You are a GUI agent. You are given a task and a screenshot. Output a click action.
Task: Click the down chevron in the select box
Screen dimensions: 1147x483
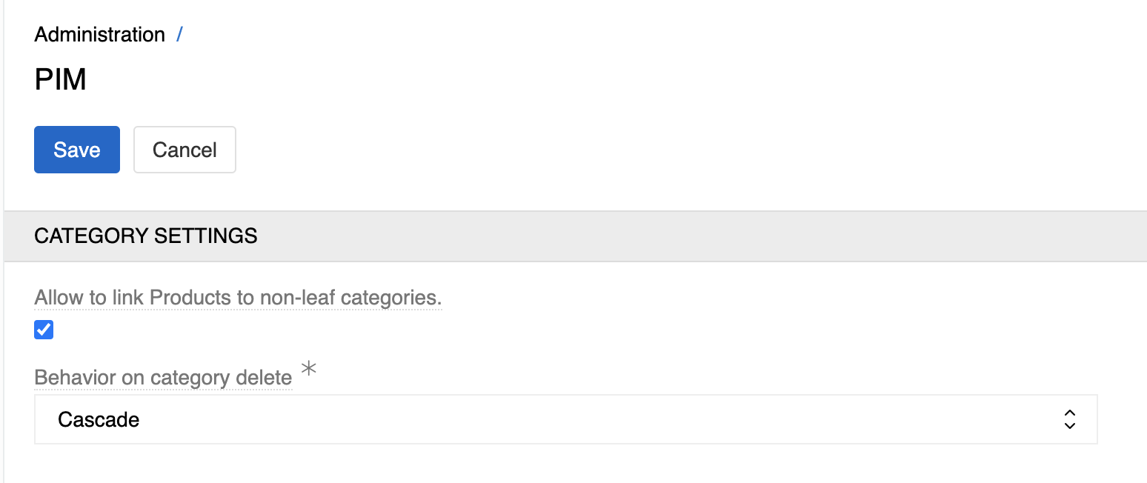click(x=1069, y=426)
